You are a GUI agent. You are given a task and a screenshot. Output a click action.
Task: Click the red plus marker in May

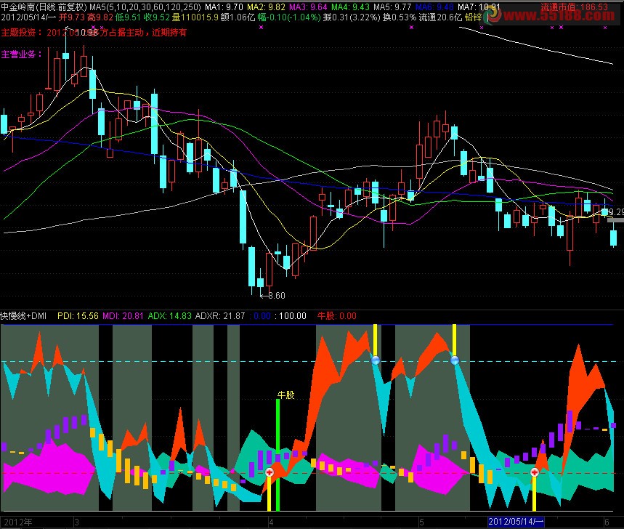click(x=535, y=472)
